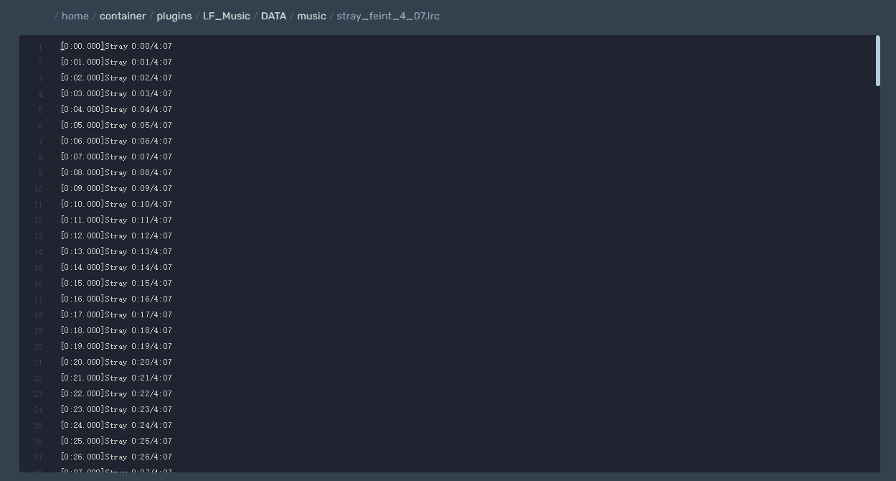
Task: Click the stray_feint_4_07.lrc file name
Action: [388, 16]
